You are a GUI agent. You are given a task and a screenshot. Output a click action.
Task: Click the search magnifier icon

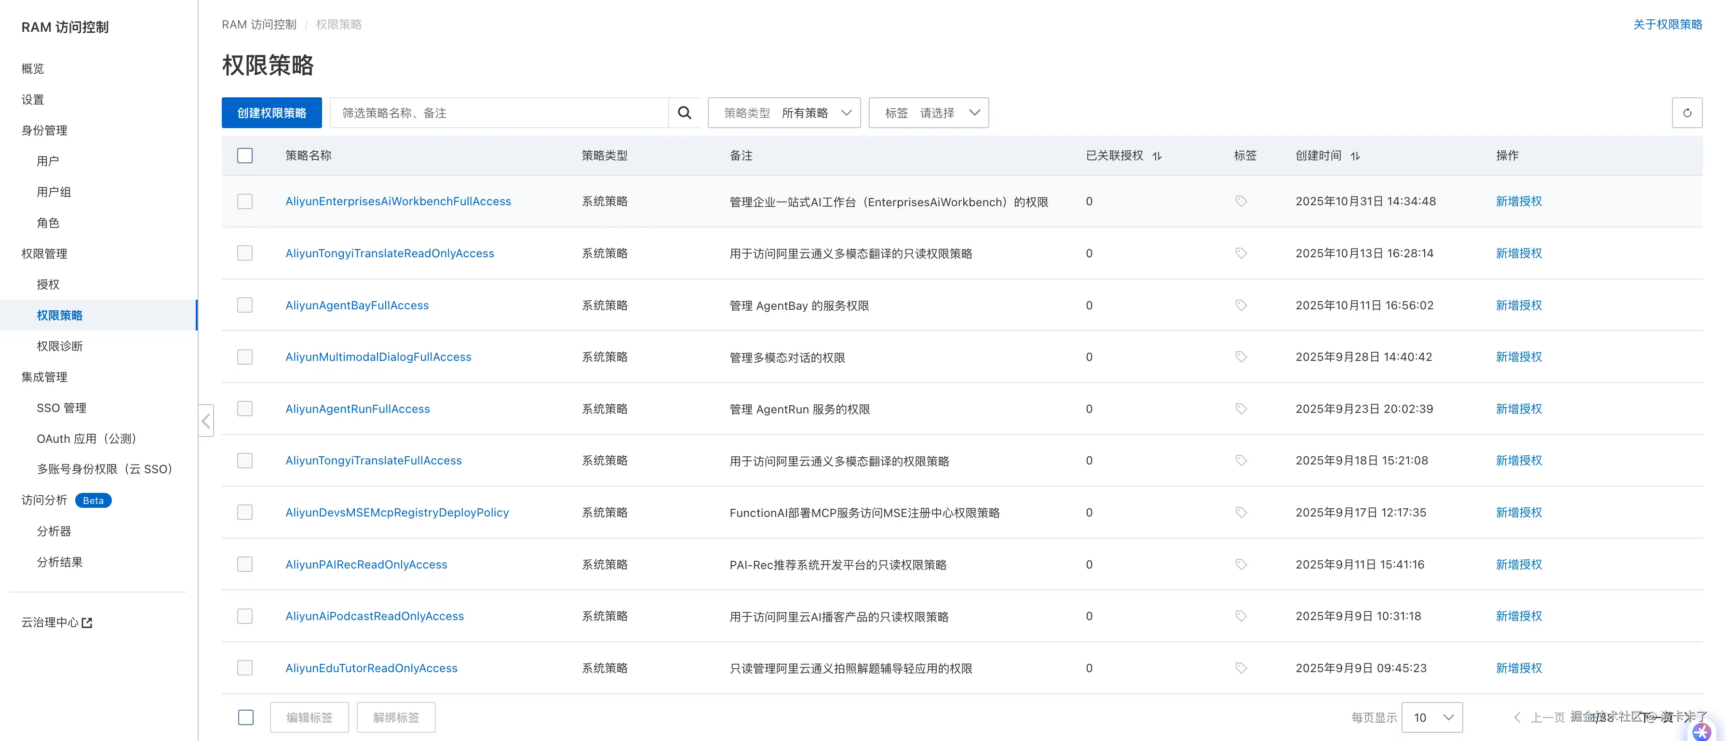[684, 113]
